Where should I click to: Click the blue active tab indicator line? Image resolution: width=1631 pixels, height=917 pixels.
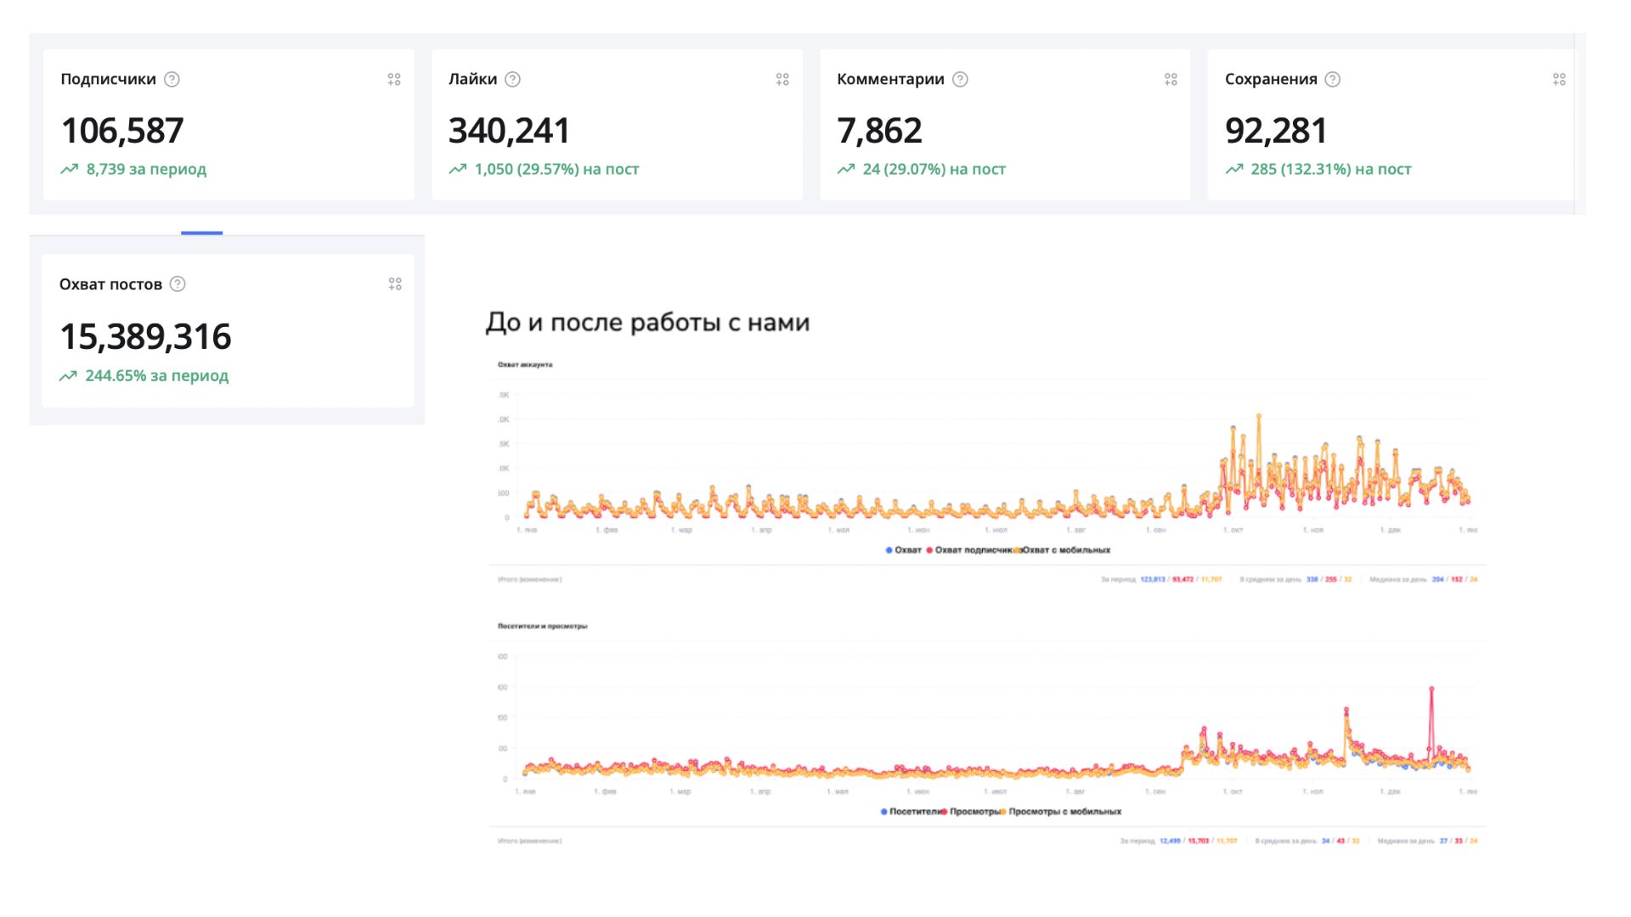point(201,233)
